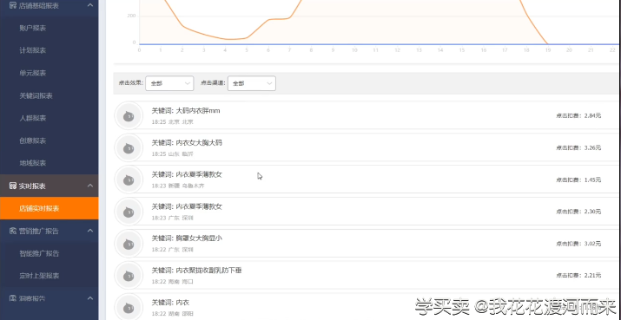Image resolution: width=621 pixels, height=320 pixels.
Task: Click the 18:25 山东 临沂 timestamp
Action: pyautogui.click(x=172, y=153)
